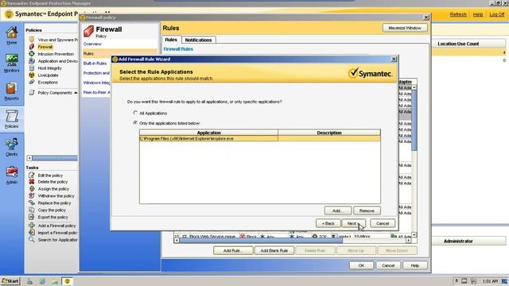This screenshot has height=286, width=509.
Task: Click the Application column header
Action: [208, 133]
